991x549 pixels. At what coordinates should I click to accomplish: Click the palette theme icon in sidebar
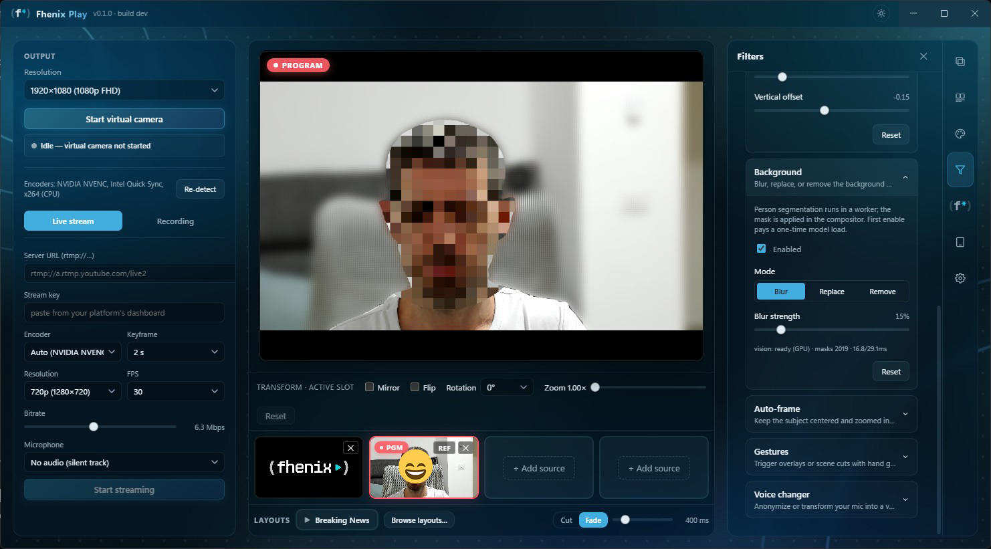960,134
